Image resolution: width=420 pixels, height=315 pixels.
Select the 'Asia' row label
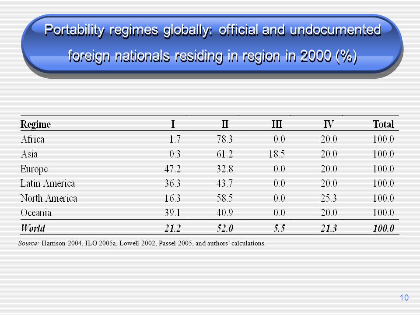[x=29, y=154]
